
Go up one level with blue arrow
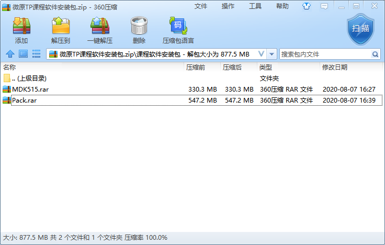coord(10,54)
